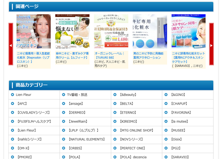Select the 【MTG ONLINE SHOP】 category
220x159 pixels.
point(136,130)
